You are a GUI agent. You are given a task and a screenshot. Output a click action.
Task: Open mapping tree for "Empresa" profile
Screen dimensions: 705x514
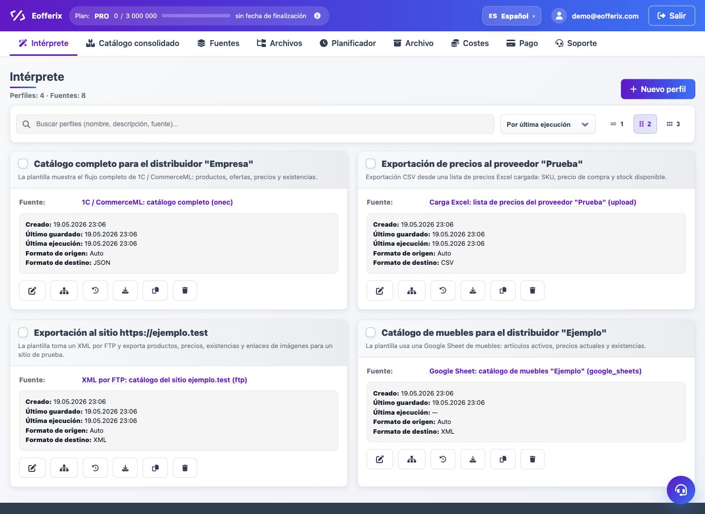coord(64,290)
